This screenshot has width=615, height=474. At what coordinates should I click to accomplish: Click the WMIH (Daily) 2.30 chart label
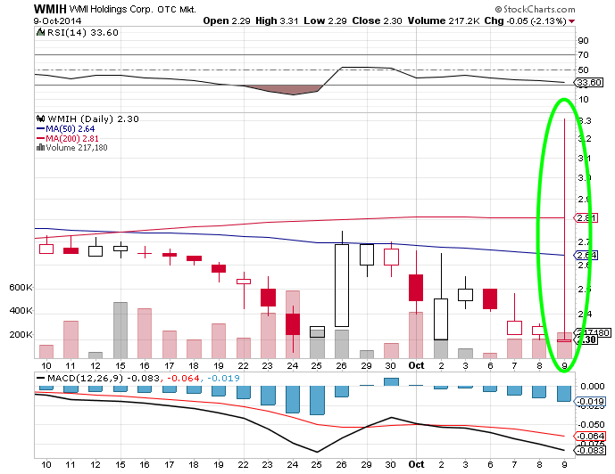click(x=93, y=118)
